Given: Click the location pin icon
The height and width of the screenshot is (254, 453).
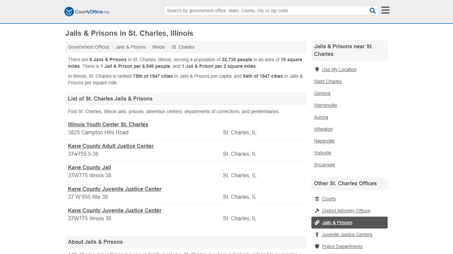Looking at the screenshot, I should click(317, 69).
